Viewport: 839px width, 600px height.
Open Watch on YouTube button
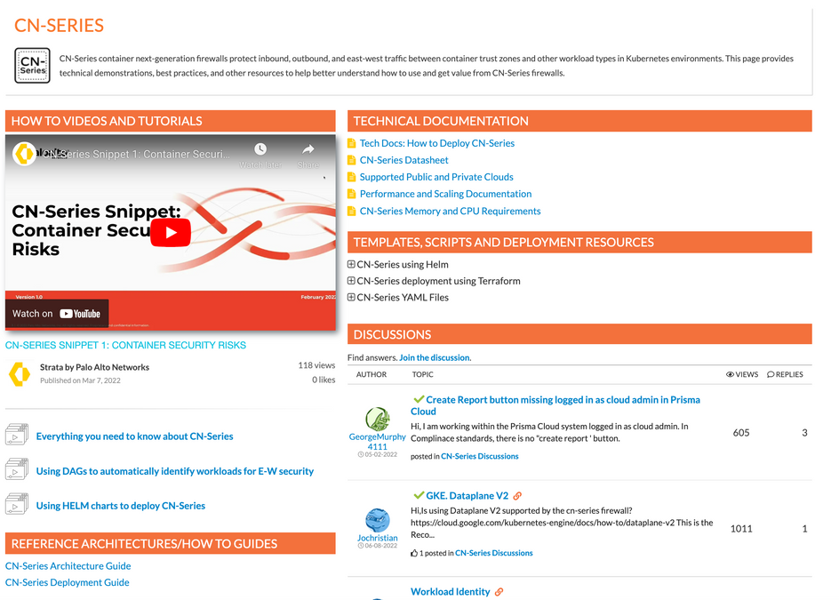pyautogui.click(x=57, y=314)
